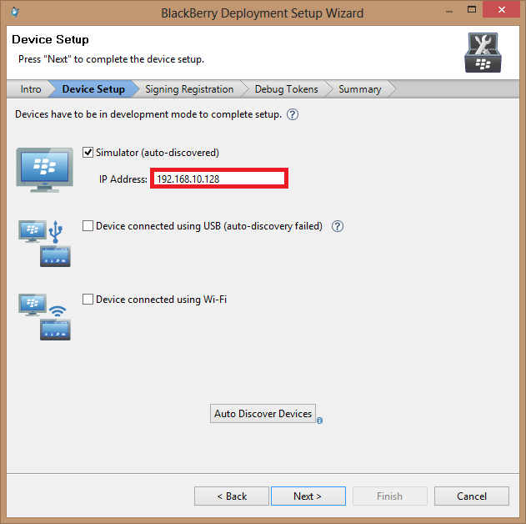Screen dimensions: 526x524
Task: Click the simulator monitor icon
Action: point(45,170)
